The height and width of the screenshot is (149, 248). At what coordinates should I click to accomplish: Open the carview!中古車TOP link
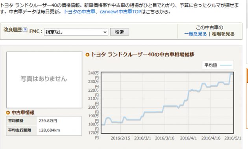point(120,12)
